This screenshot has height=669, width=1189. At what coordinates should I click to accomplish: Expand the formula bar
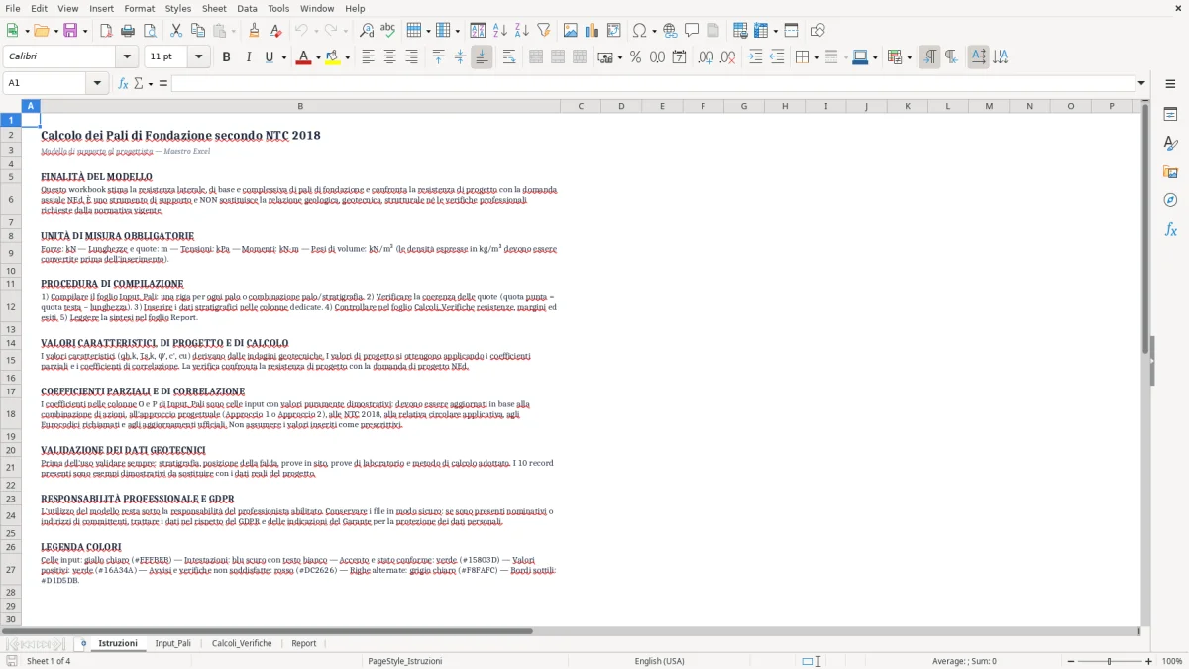click(1141, 83)
